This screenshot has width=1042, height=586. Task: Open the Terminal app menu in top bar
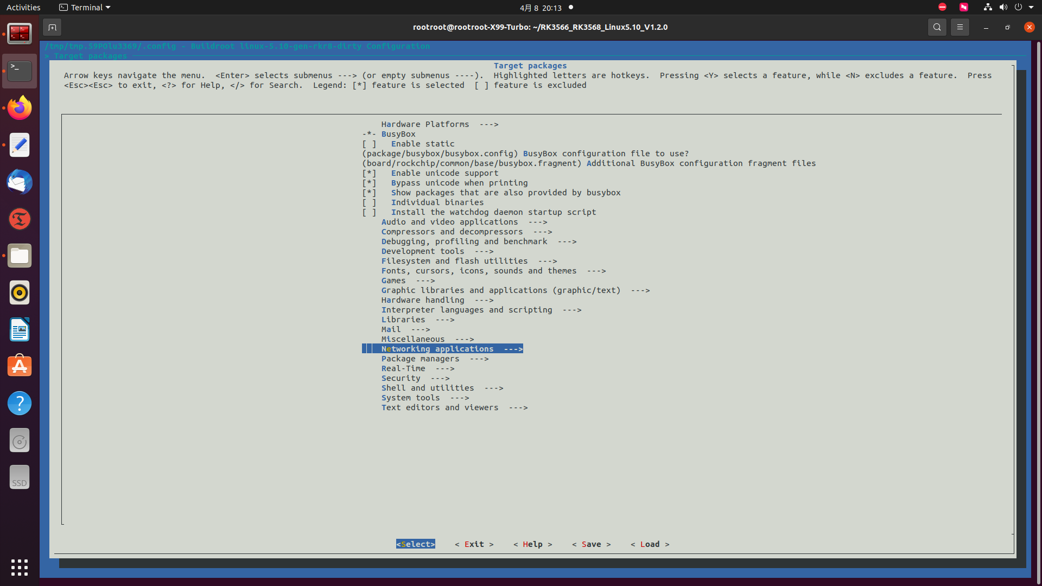(x=85, y=8)
